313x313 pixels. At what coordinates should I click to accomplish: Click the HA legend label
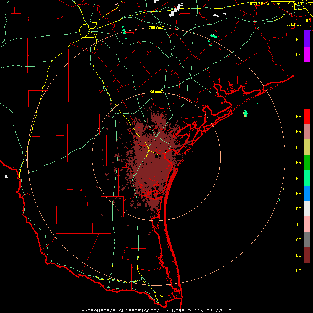pos(298,117)
